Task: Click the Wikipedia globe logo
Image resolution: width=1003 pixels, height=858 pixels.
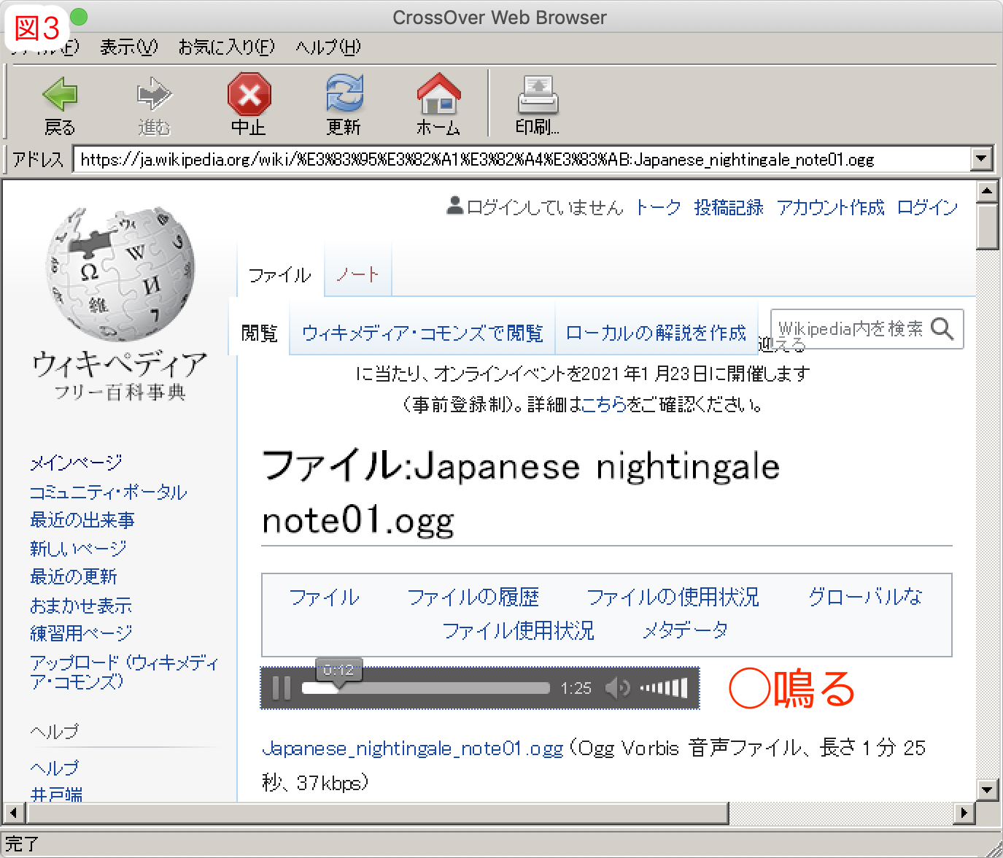Action: (x=120, y=274)
